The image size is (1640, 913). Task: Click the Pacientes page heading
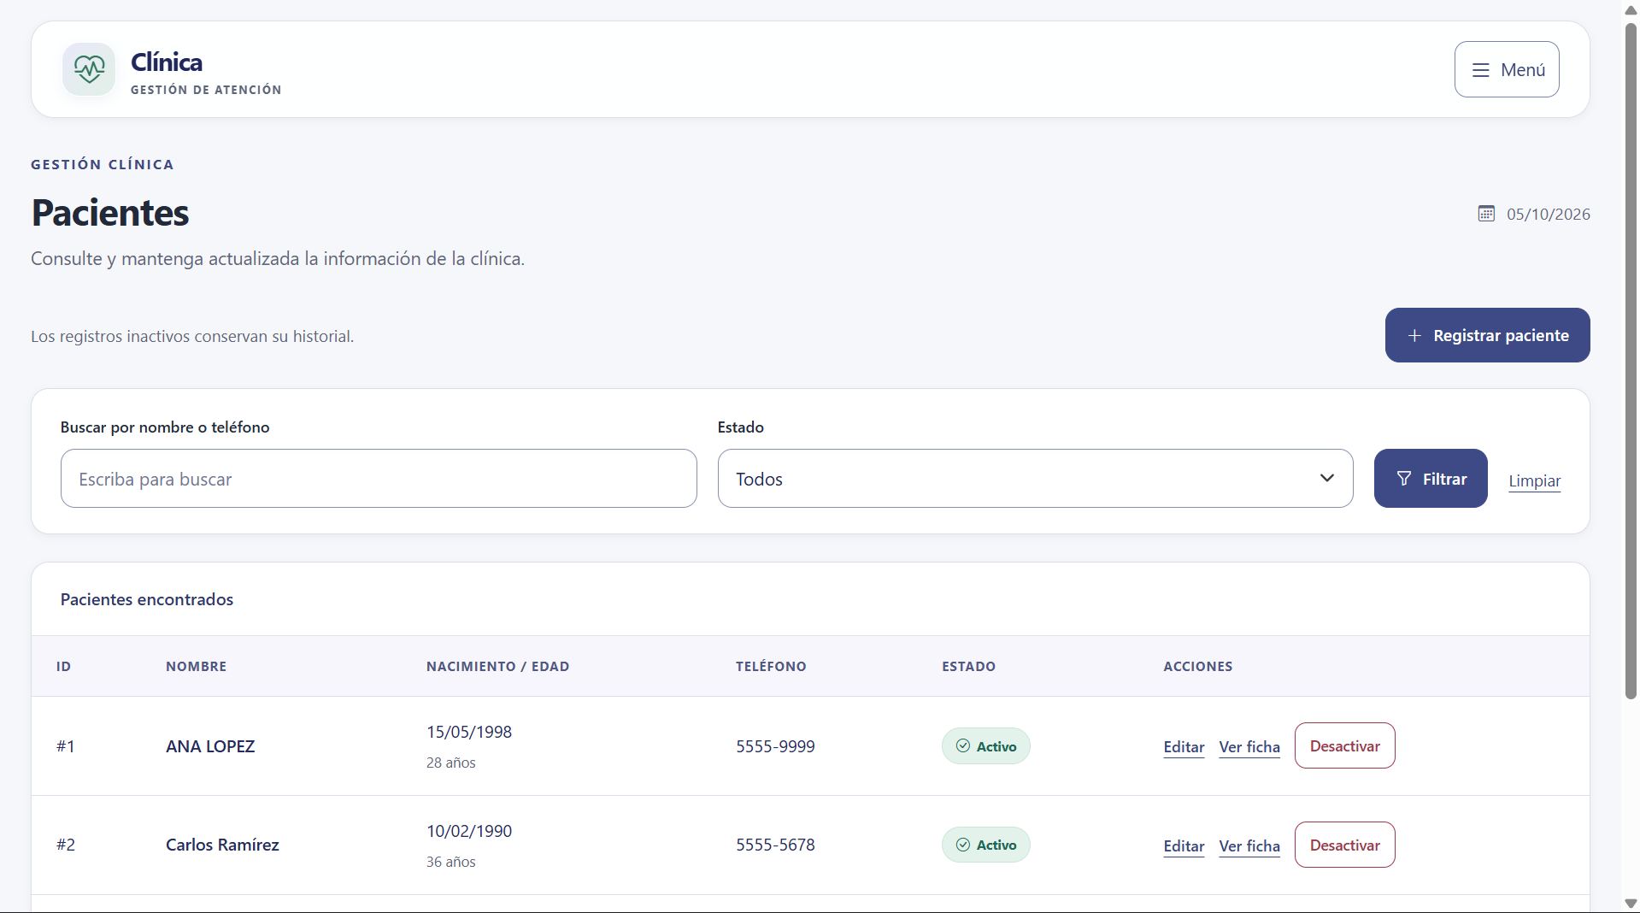[110, 213]
